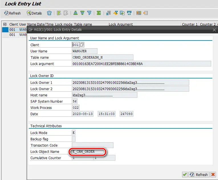Click the Counter 2 column header
This screenshot has width=218, height=180.
[x=208, y=24]
